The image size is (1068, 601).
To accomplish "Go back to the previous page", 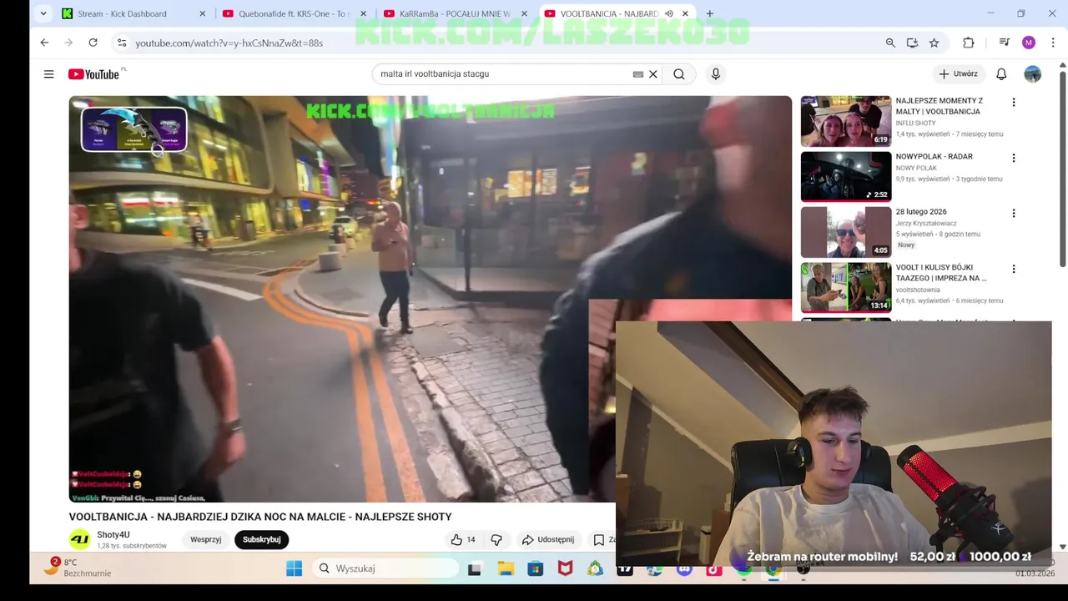I will coord(44,43).
